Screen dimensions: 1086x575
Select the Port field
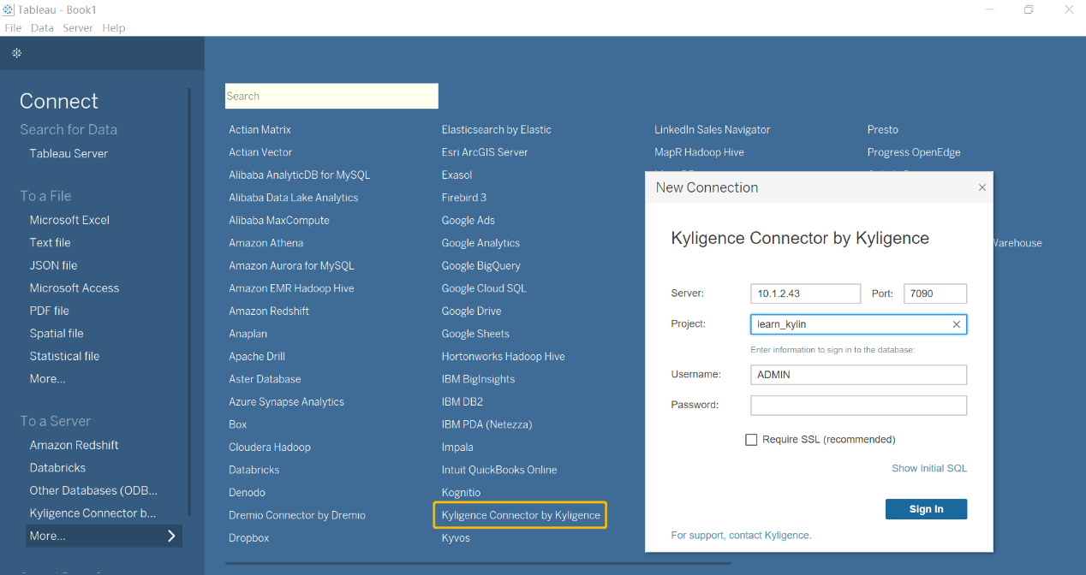point(935,293)
